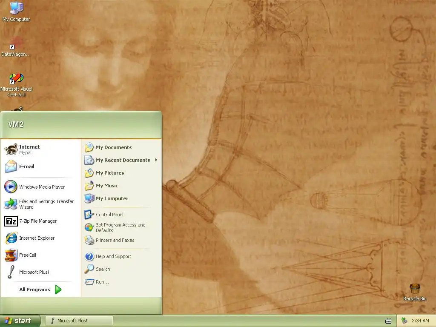Launch 7-Zip File Manager icon
This screenshot has width=436, height=327.
(11, 221)
